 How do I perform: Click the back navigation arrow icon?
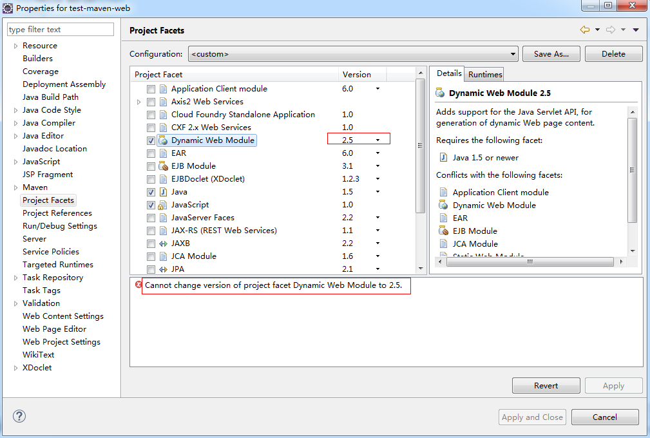point(585,30)
